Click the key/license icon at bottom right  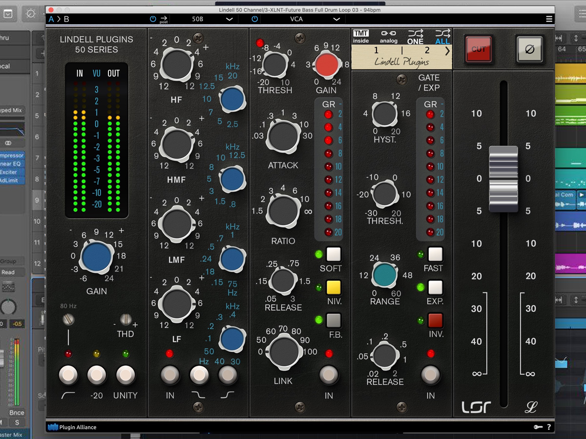[x=538, y=427]
